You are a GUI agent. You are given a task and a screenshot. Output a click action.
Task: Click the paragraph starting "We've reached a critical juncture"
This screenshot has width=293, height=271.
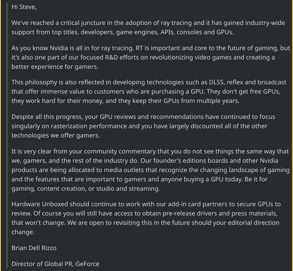[148, 27]
